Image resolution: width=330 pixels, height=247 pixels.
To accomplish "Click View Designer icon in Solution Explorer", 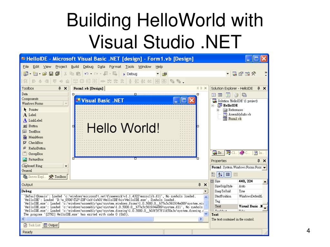I will [220, 95].
